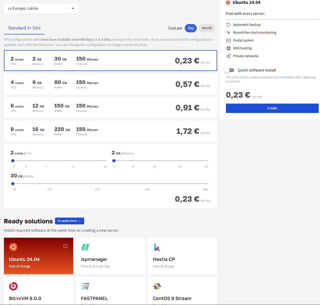320x305 pixels.
Task: Click the Postal system envelope icon
Action: coord(229,40)
